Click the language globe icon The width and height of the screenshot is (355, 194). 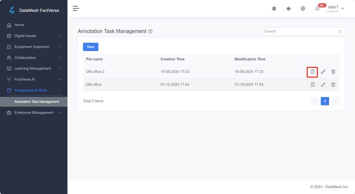[x=303, y=9]
